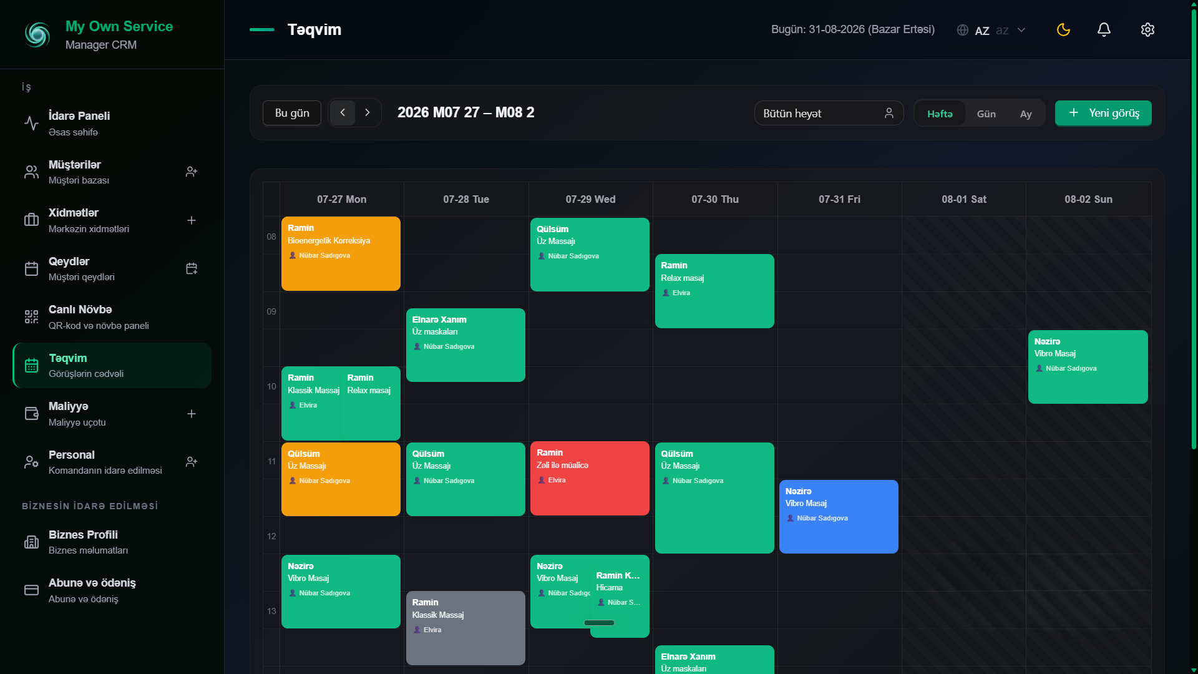Image resolution: width=1198 pixels, height=674 pixels.
Task: Create a new appointment with Yeni görüş
Action: [x=1103, y=113]
